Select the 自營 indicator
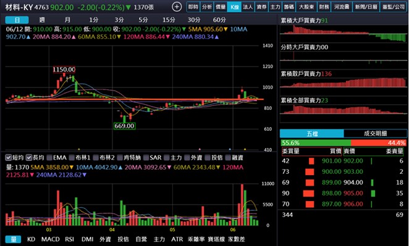The image size is (409, 246). pyautogui.click(x=141, y=239)
